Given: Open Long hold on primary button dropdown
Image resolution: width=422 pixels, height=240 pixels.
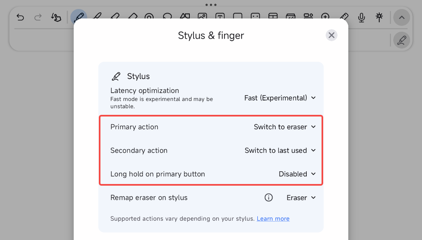Looking at the screenshot, I should 297,174.
